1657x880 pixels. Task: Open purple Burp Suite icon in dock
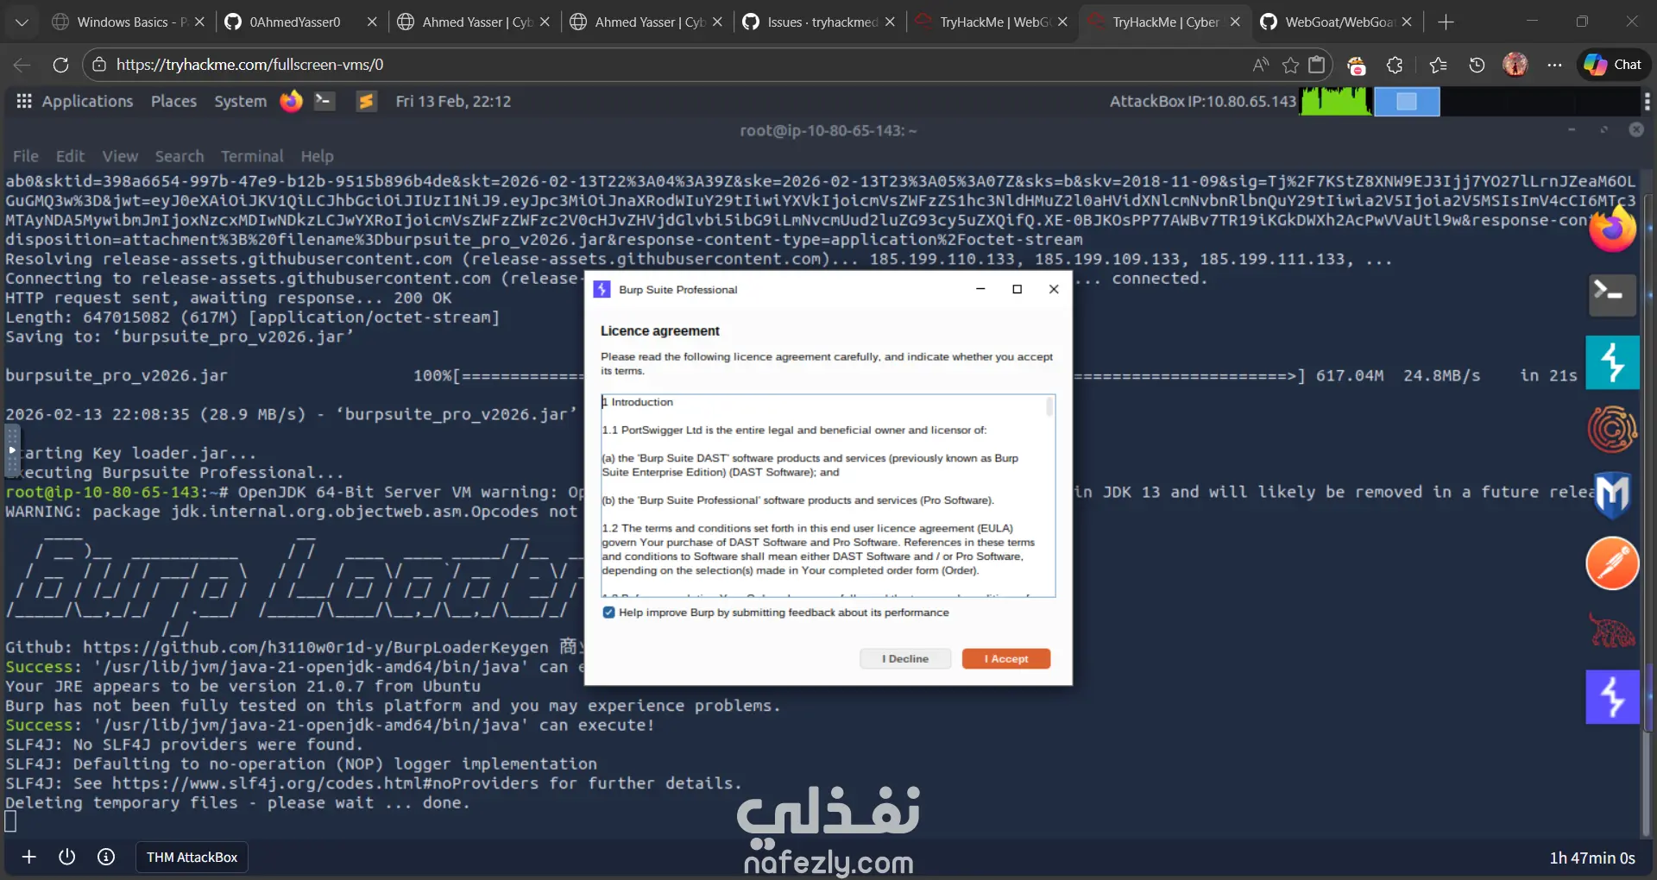tap(1612, 697)
